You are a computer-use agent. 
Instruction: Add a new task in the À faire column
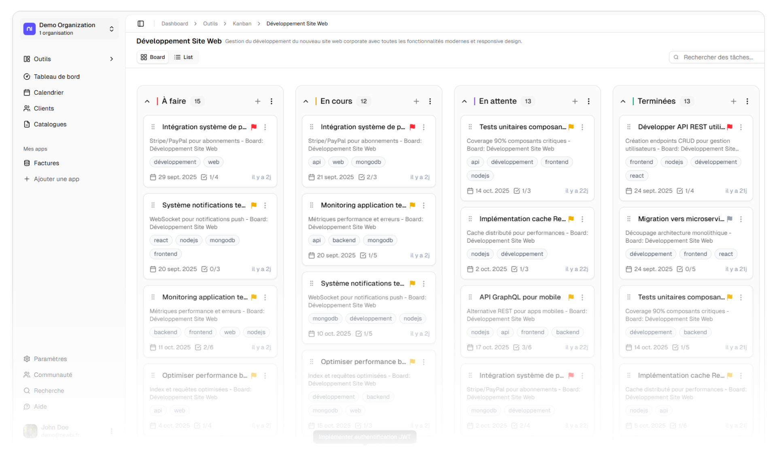click(x=258, y=101)
